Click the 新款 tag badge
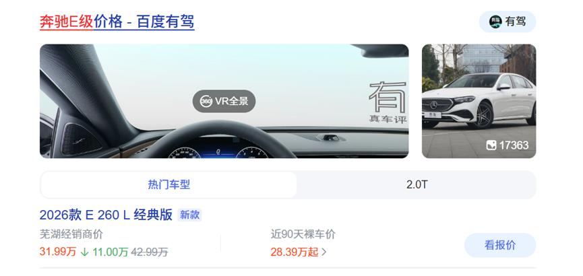Viewport: 583px width, 276px height. point(189,215)
